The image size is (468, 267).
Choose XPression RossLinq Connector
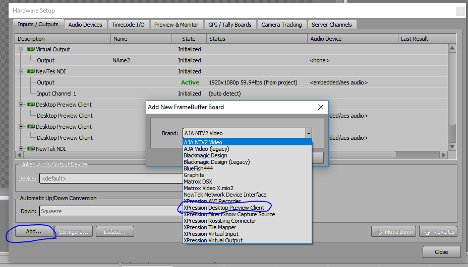tap(247, 221)
